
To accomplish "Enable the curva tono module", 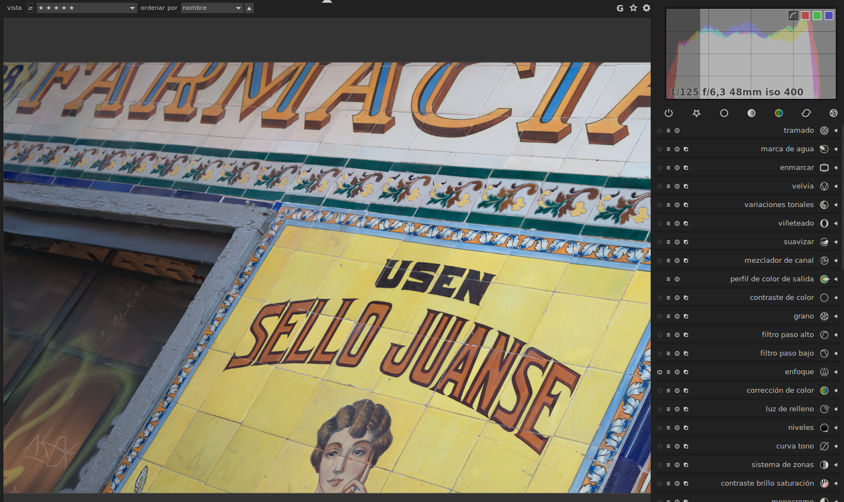I will (660, 446).
